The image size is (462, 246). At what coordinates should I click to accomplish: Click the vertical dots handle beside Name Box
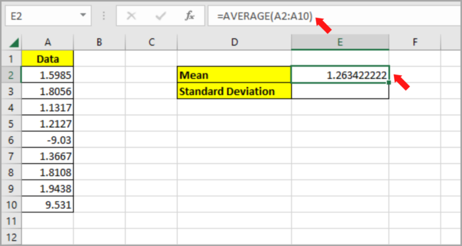(104, 16)
